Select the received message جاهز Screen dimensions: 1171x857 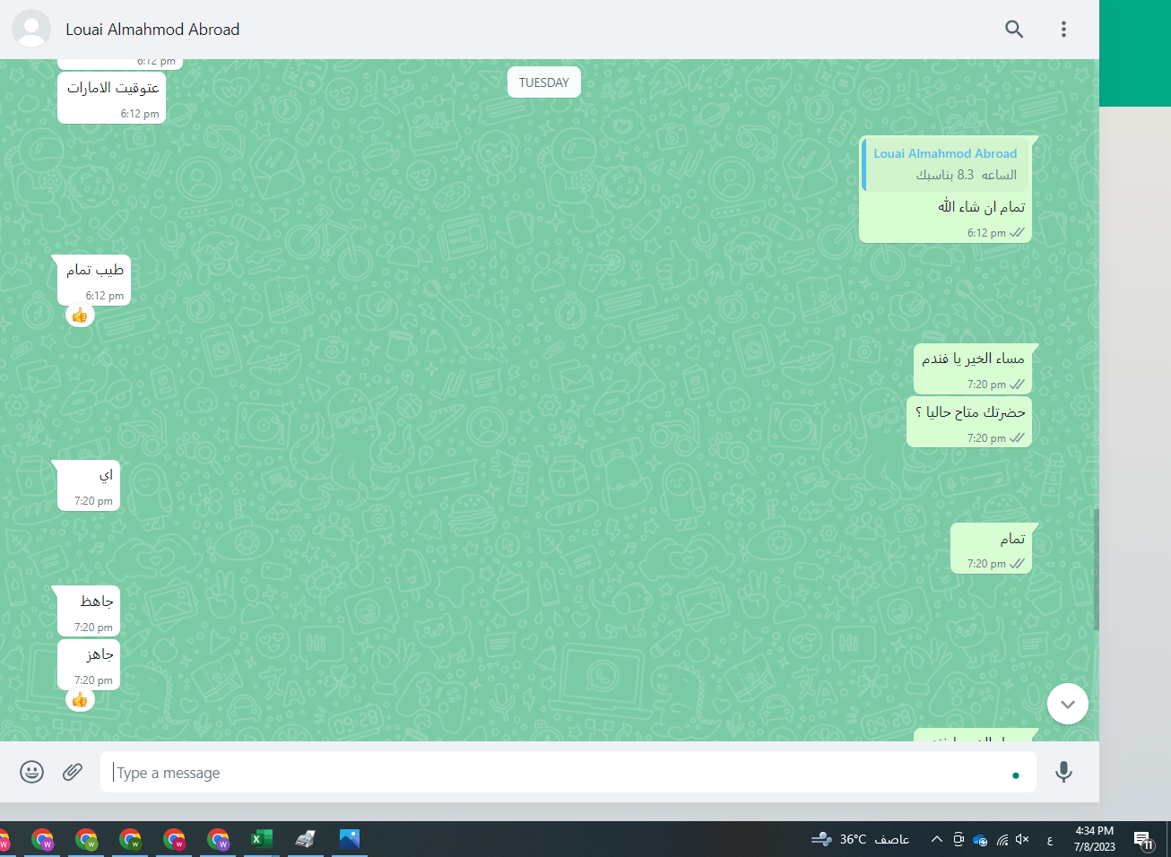[x=89, y=664]
